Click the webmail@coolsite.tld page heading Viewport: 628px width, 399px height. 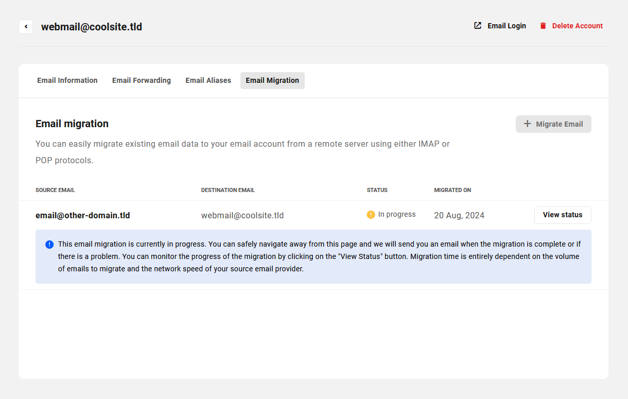[92, 27]
